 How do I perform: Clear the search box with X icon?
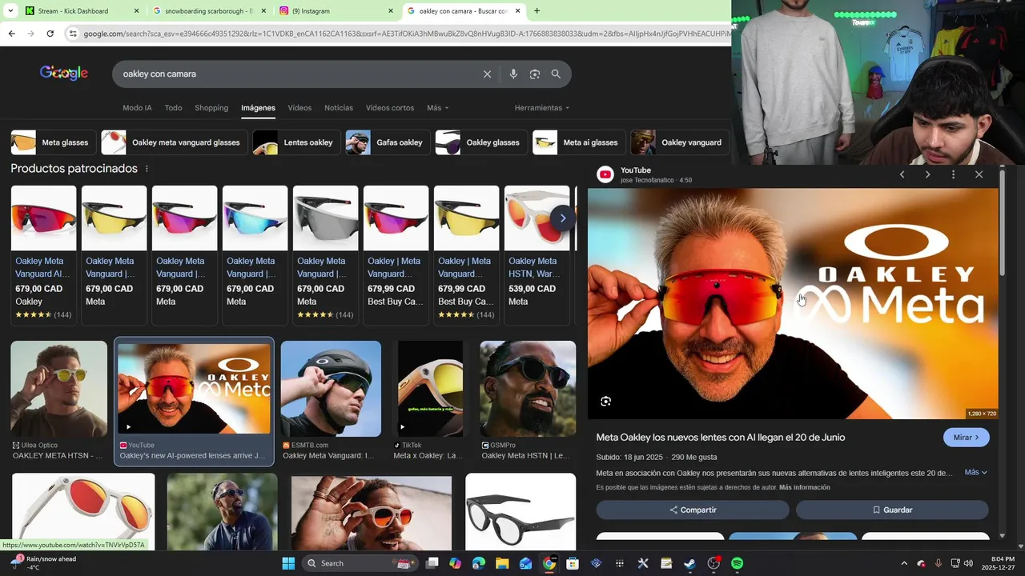(x=487, y=74)
